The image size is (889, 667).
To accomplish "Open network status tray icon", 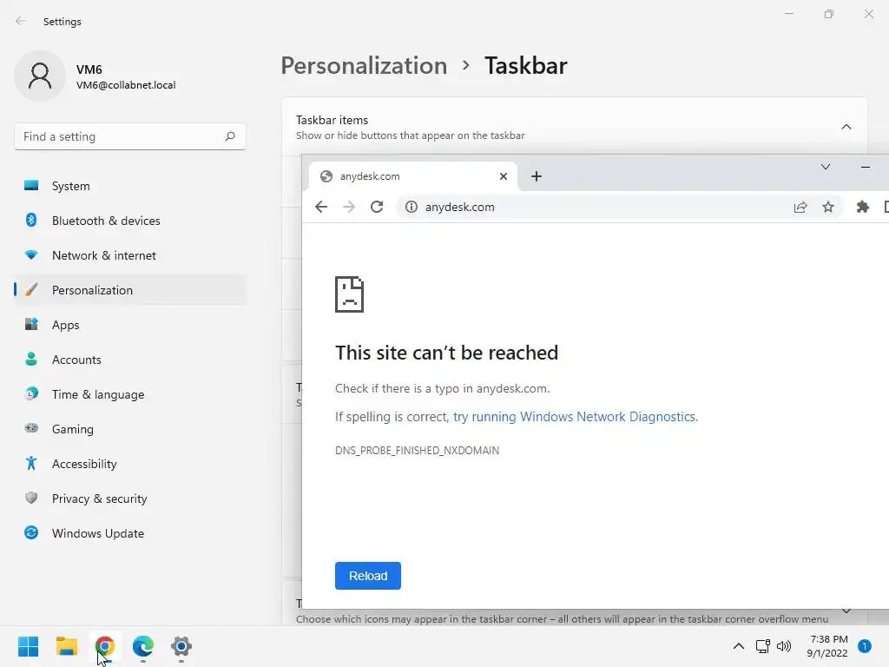I will [763, 646].
